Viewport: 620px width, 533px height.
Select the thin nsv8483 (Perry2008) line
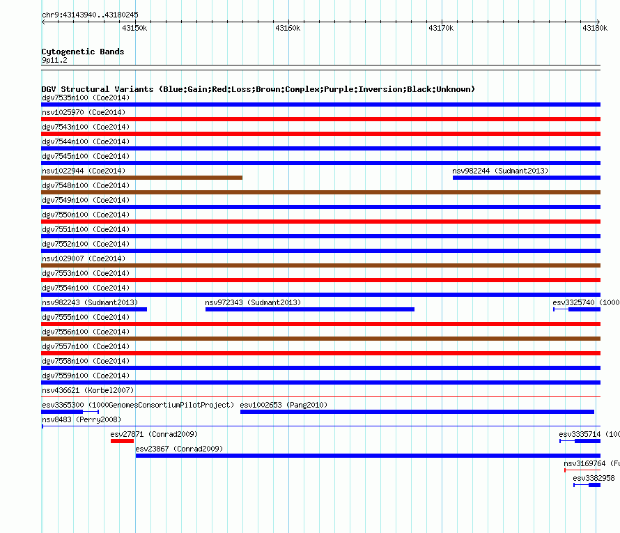point(320,426)
